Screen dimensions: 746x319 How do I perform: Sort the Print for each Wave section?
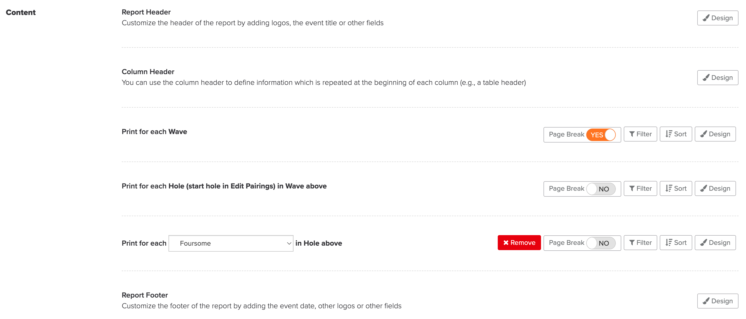click(676, 134)
